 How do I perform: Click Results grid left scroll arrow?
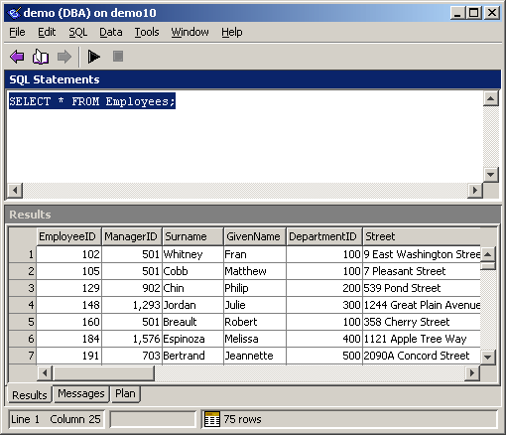(x=45, y=372)
